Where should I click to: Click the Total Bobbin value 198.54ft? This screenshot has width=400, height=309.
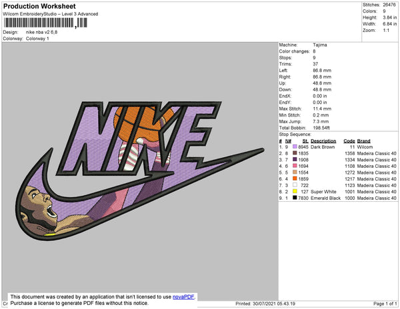pyautogui.click(x=321, y=128)
